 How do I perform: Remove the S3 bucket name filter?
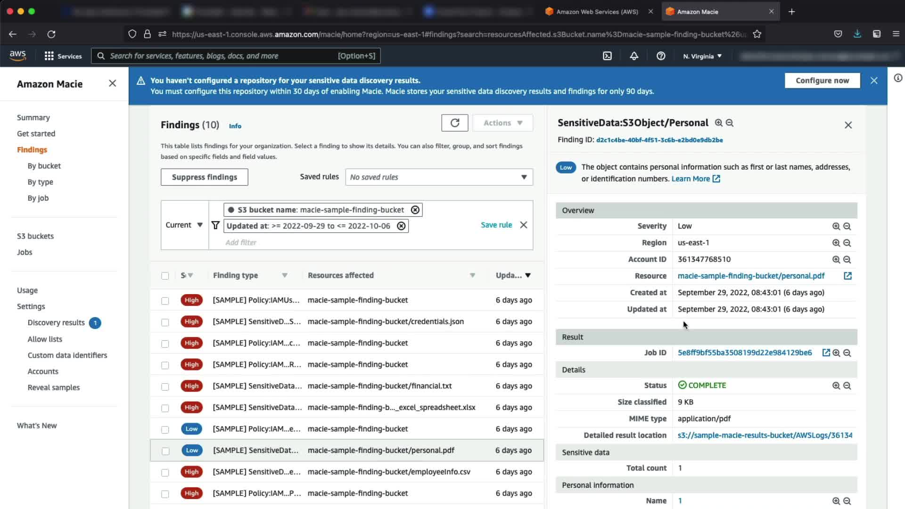coord(415,210)
